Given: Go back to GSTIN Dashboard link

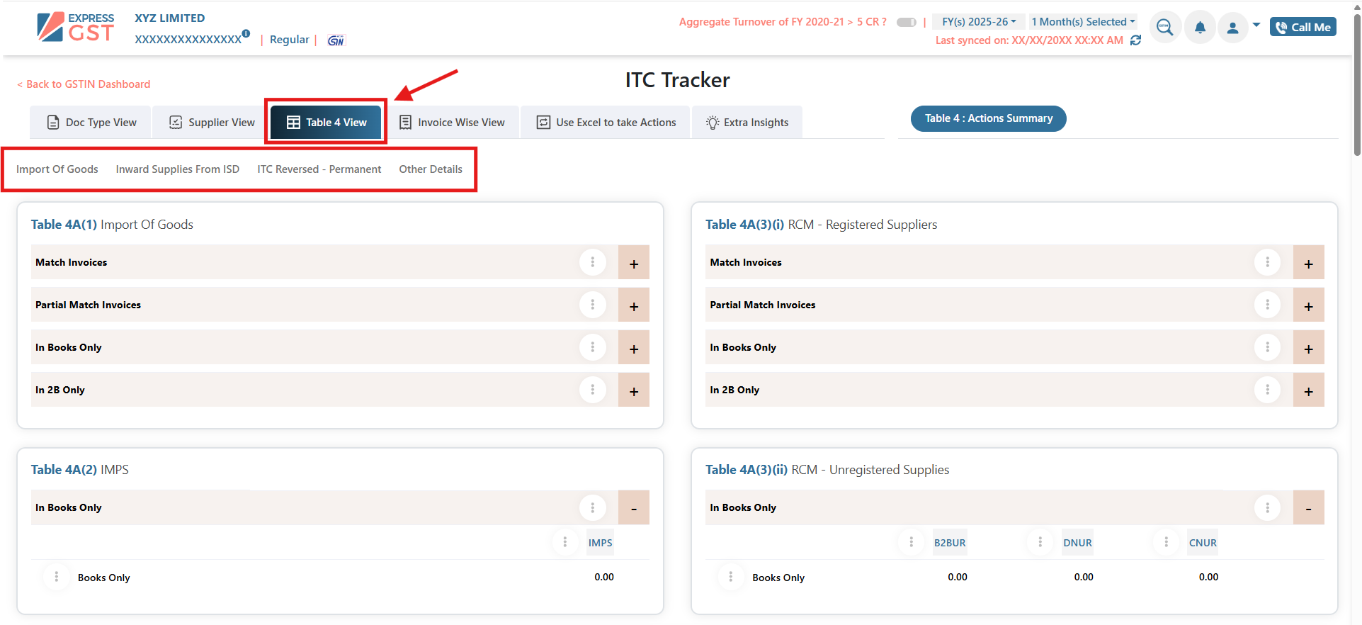Looking at the screenshot, I should (84, 84).
